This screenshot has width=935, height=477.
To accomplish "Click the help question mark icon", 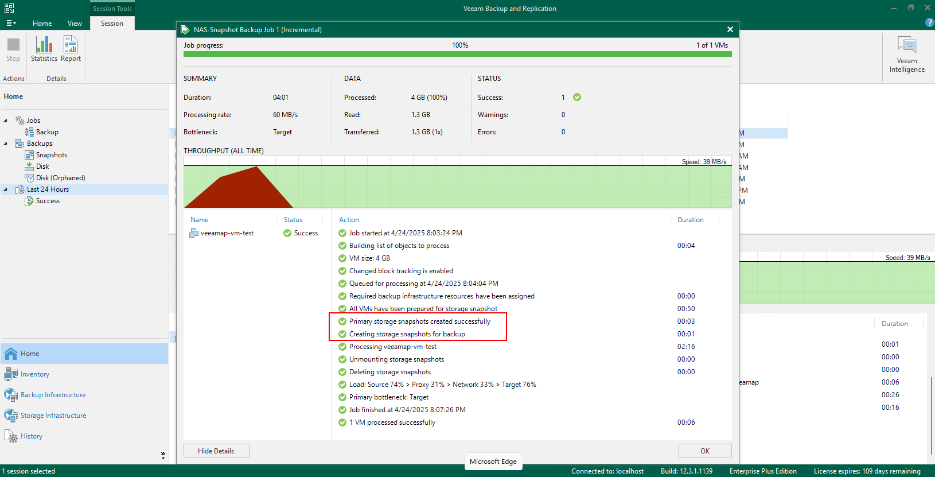I will [929, 22].
